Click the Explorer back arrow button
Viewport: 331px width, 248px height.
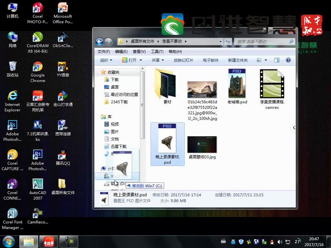point(100,42)
